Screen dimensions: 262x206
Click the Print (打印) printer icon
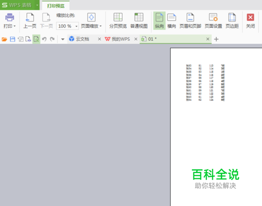[x=9, y=17]
